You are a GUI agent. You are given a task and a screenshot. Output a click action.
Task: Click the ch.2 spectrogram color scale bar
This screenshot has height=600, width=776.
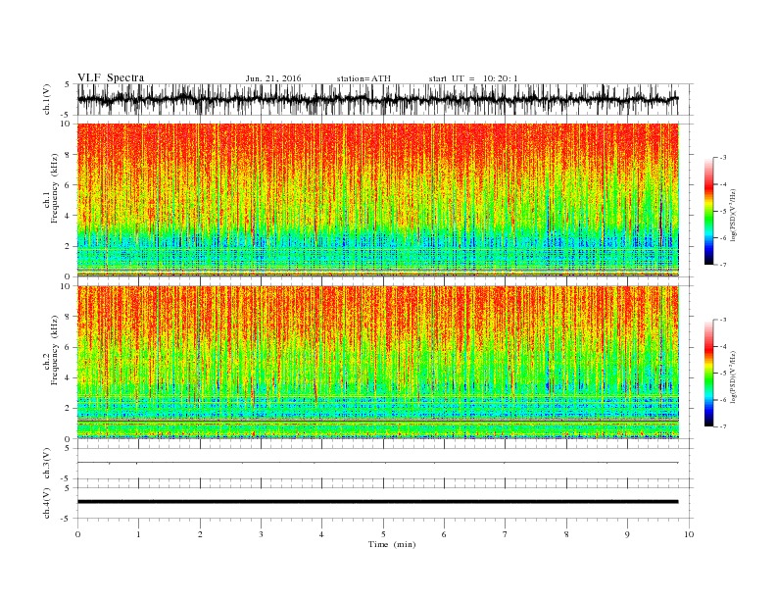tap(708, 373)
